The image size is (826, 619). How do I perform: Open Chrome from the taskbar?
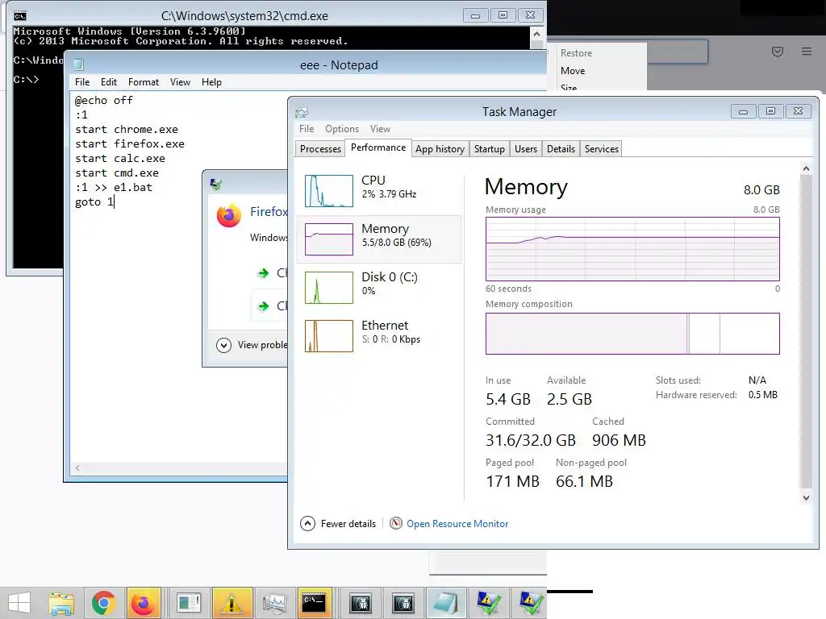click(x=103, y=603)
